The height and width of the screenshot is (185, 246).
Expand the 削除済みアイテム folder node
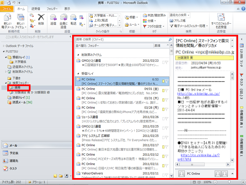coord(6,72)
